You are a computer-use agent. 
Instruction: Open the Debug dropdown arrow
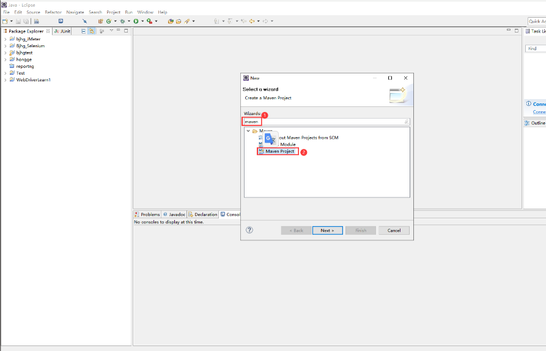click(129, 21)
